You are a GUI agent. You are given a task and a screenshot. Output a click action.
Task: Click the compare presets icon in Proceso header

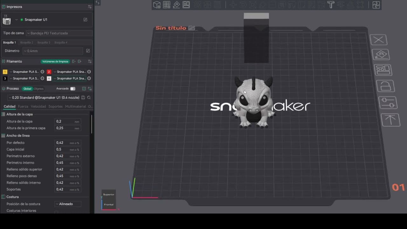click(90, 89)
